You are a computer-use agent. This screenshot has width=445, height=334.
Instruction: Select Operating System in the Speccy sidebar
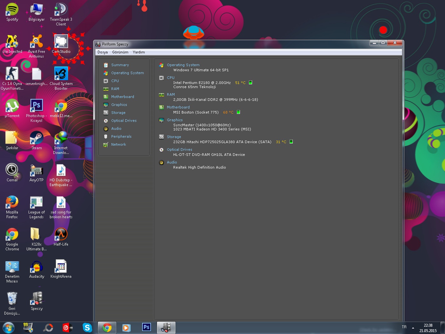(127, 73)
